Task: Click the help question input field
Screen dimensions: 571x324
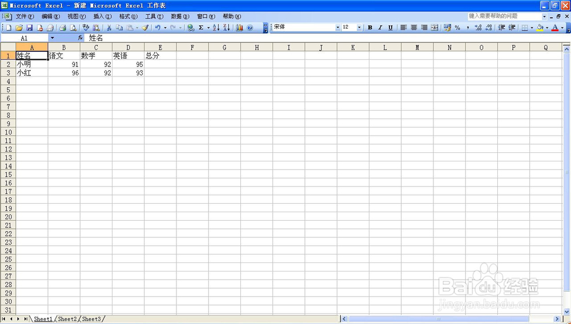Action: [x=505, y=17]
